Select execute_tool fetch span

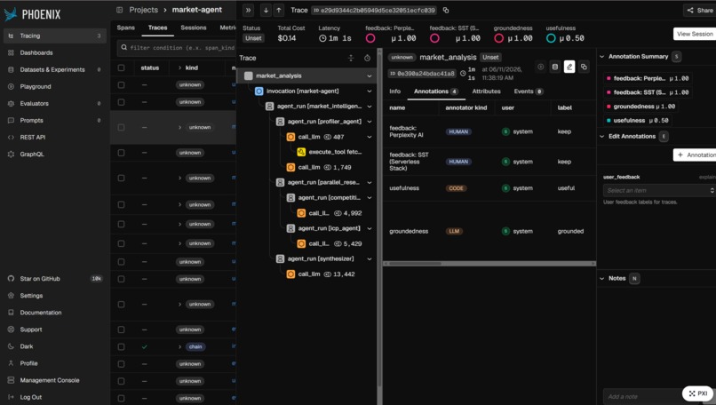[330, 152]
